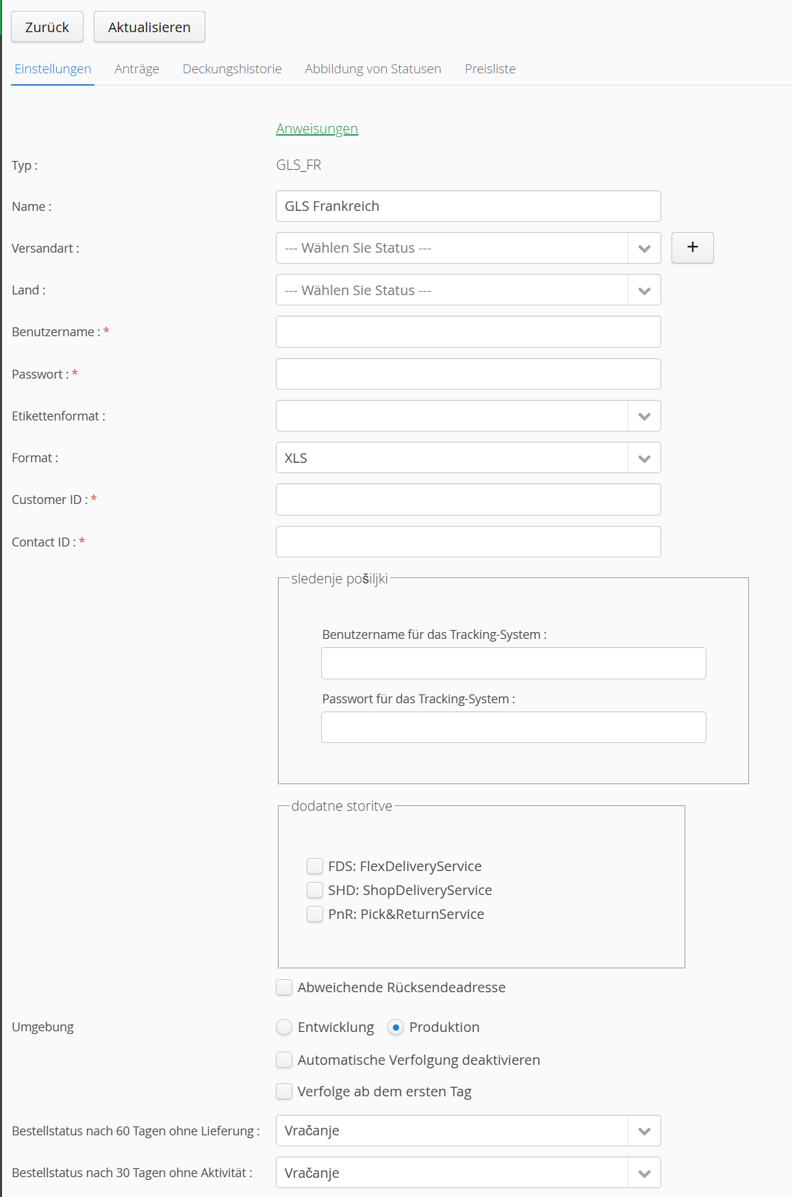The height and width of the screenshot is (1197, 792).
Task: Focus the Passwort input field
Action: point(468,374)
